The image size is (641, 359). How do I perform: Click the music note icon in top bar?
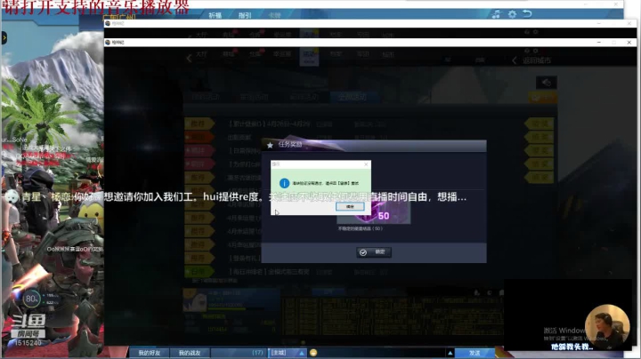[x=496, y=14]
